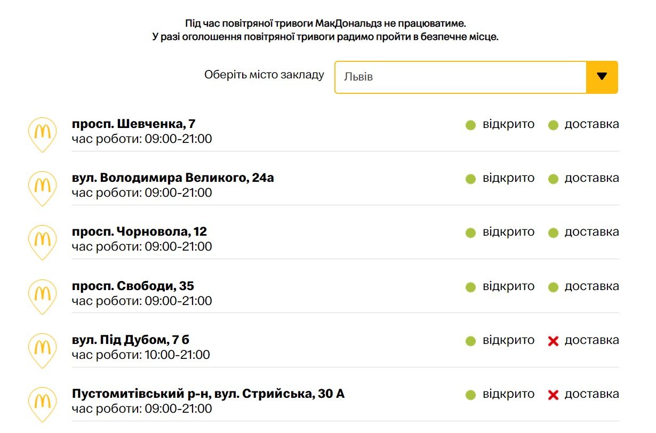Click the red X доставка icon for вул. Стрийська restaurant
656x433 pixels.
coord(553,395)
